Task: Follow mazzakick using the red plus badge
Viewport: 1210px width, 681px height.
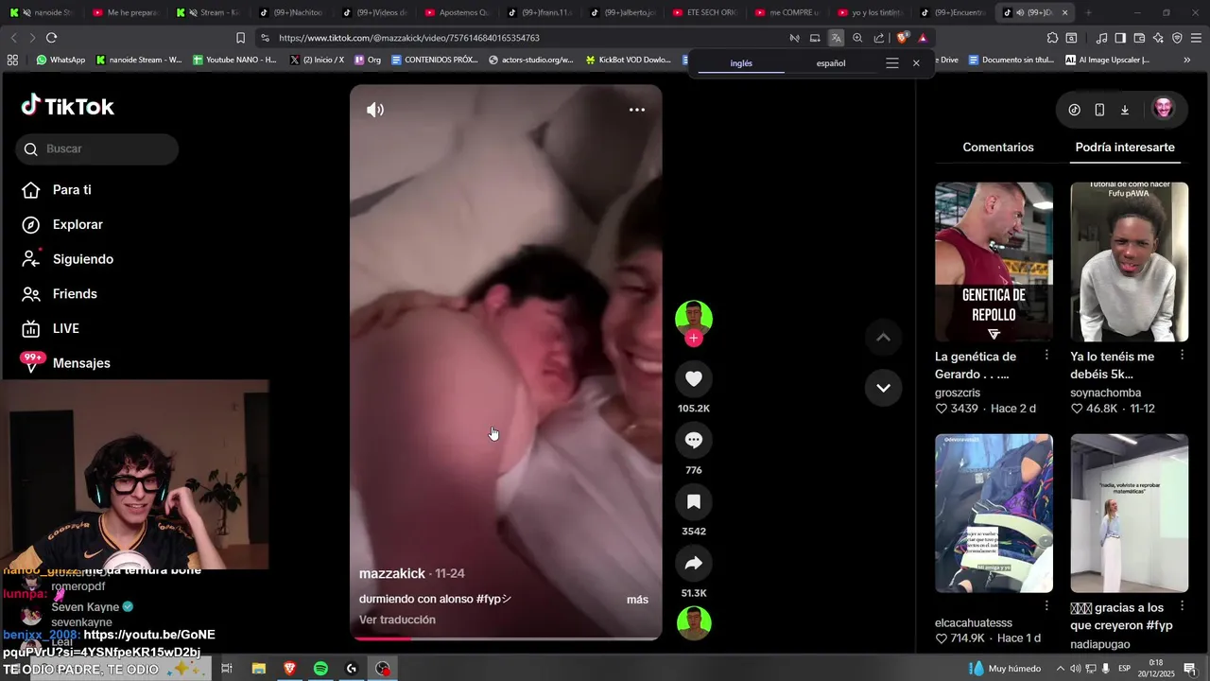Action: 694,339
